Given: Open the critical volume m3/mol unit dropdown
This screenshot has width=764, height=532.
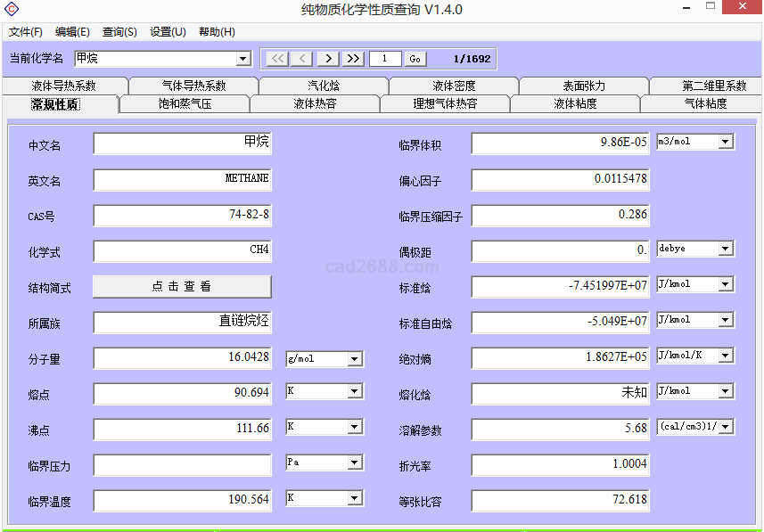Looking at the screenshot, I should click(x=725, y=142).
